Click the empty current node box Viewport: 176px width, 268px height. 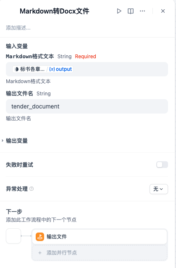13,236
